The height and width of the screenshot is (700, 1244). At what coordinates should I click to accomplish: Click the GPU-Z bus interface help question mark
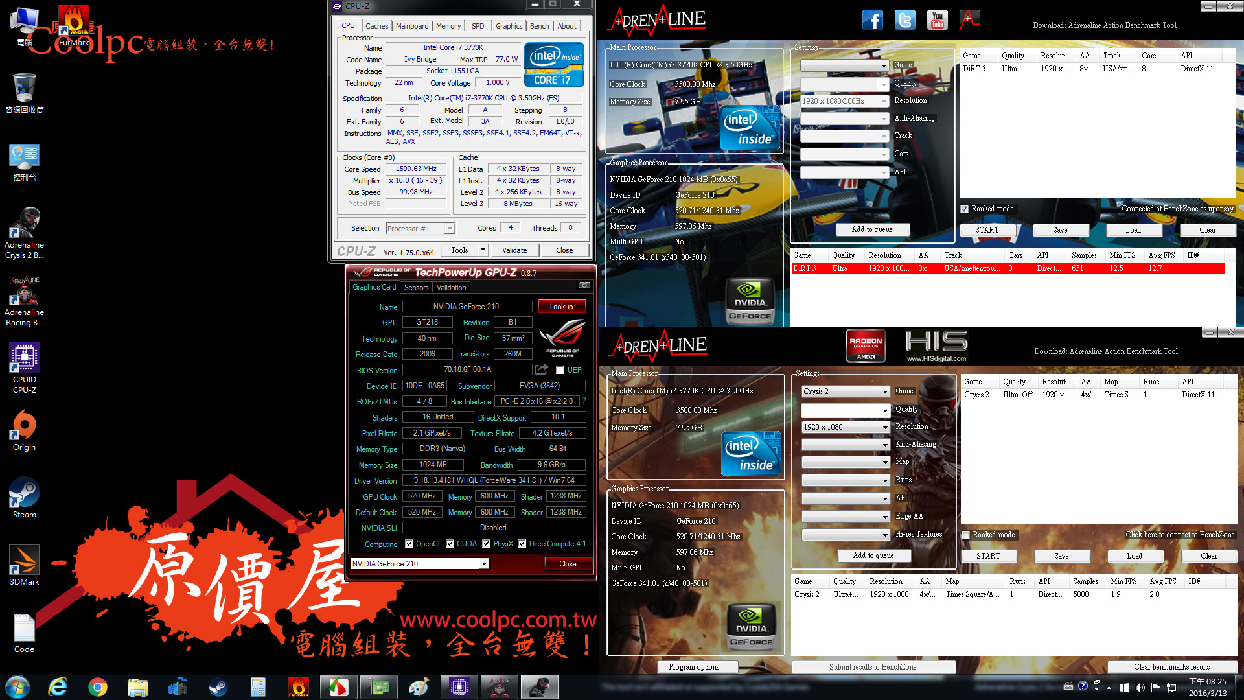click(584, 402)
